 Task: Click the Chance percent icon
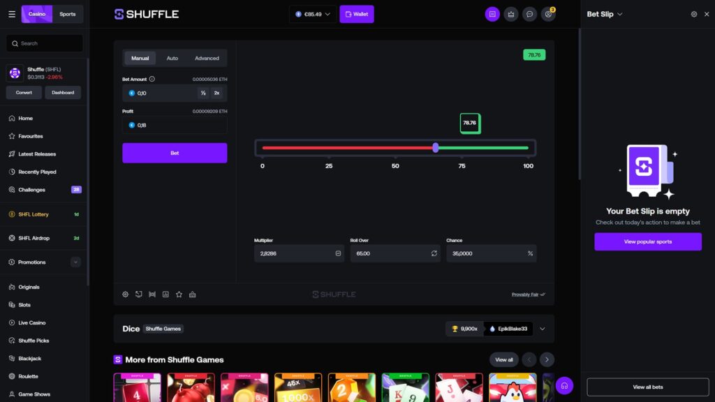[531, 253]
